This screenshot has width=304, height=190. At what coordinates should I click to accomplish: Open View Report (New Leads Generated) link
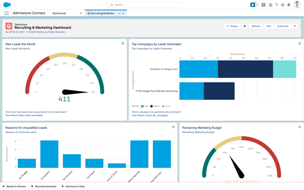(x=24, y=115)
